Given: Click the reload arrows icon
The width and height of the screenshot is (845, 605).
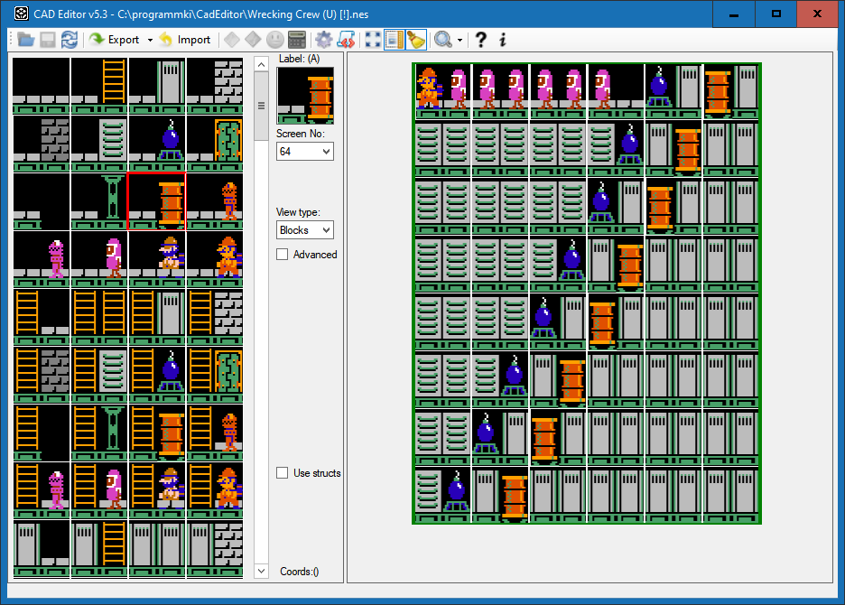Looking at the screenshot, I should (x=69, y=40).
